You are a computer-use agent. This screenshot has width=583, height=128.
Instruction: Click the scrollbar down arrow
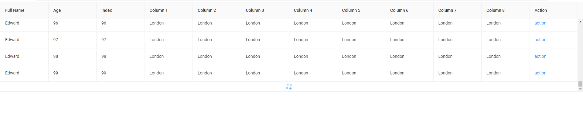tap(580, 89)
